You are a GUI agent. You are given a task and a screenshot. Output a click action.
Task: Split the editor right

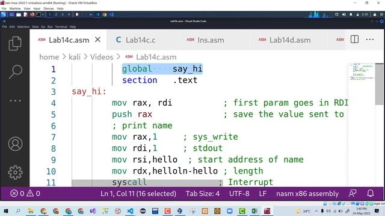[x=354, y=40]
